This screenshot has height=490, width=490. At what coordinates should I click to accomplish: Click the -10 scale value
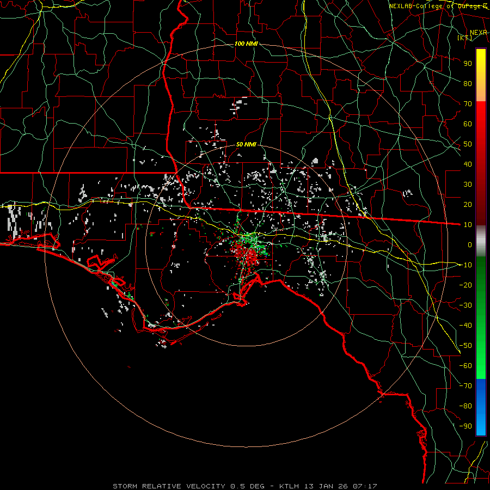(465, 265)
